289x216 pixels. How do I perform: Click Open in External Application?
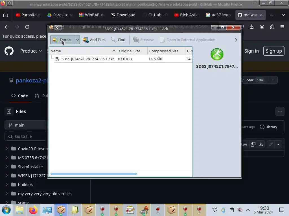(x=188, y=40)
